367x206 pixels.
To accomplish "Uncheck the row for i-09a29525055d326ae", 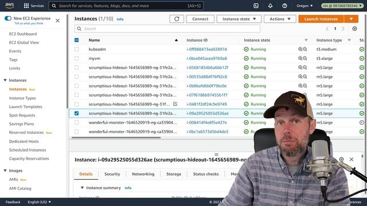I will coord(76,113).
